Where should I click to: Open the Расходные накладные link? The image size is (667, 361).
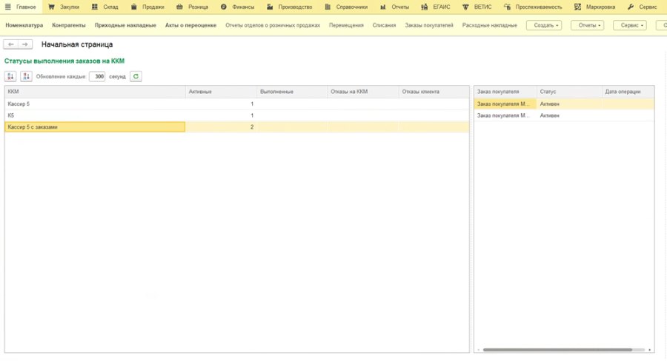[x=490, y=25]
